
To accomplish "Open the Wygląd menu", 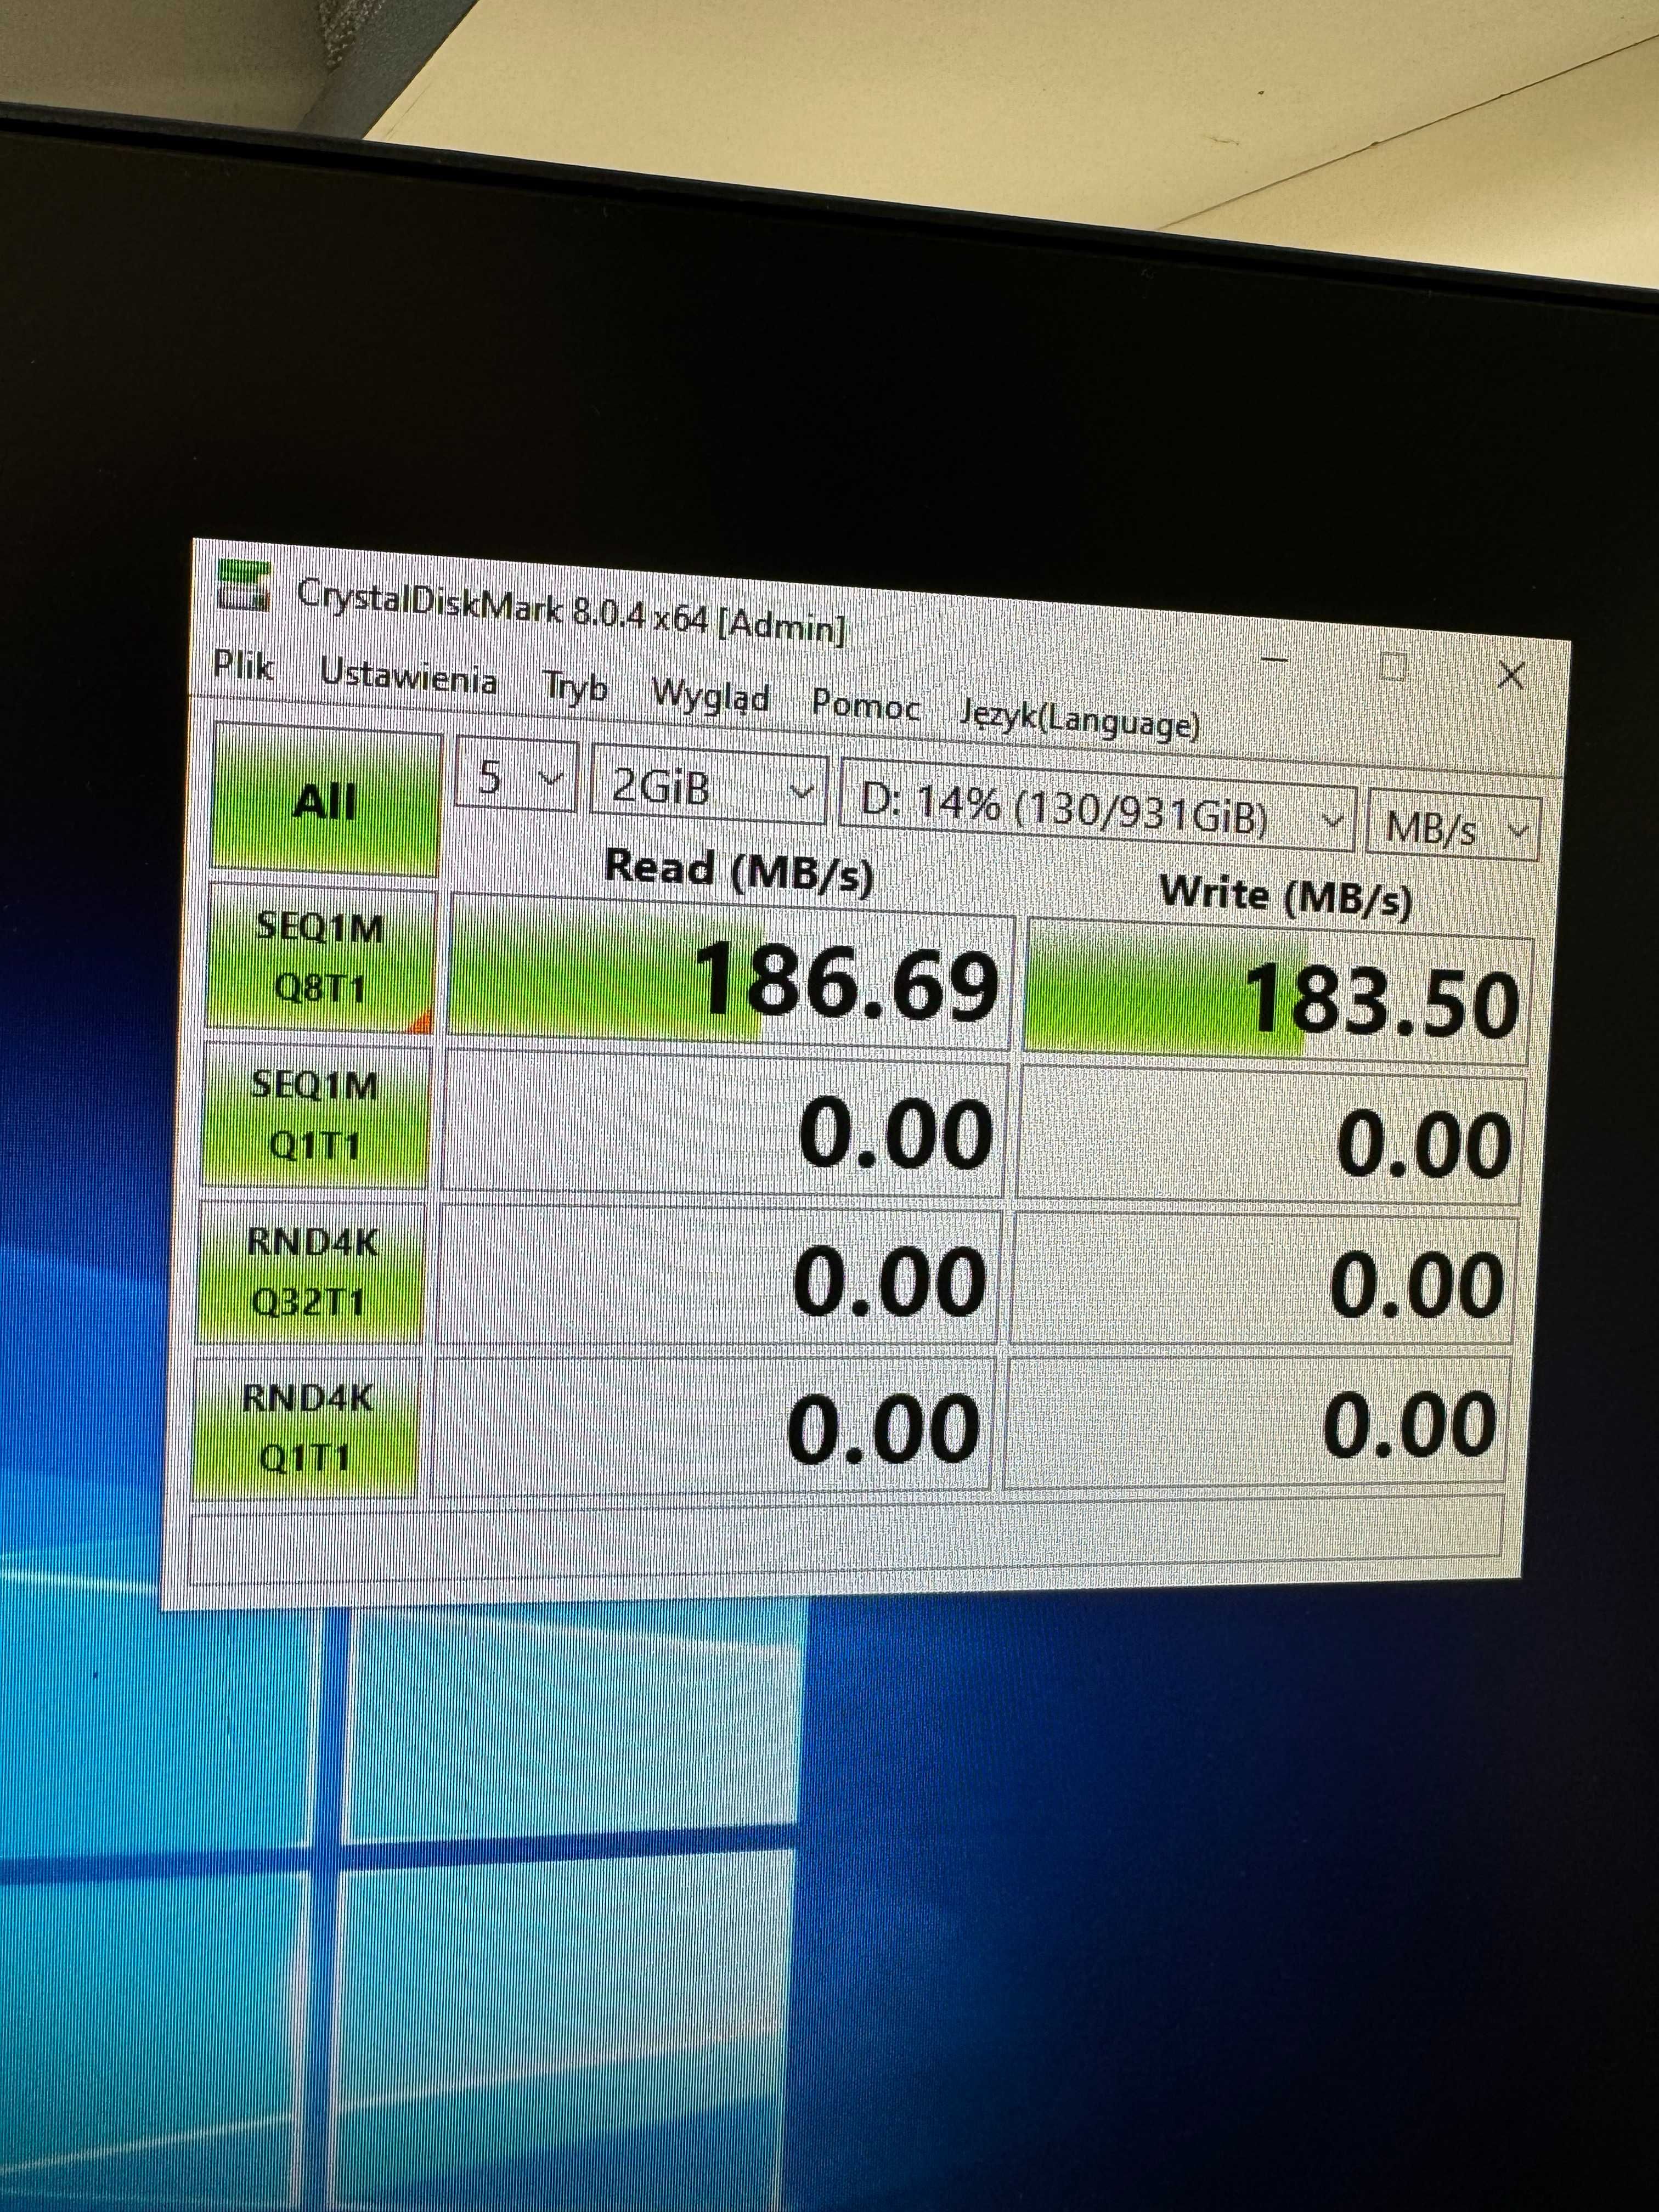I will pos(710,696).
